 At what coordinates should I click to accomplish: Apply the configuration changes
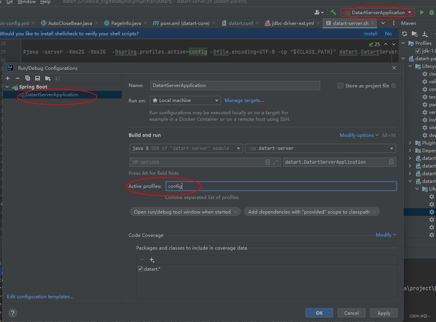coord(383,313)
